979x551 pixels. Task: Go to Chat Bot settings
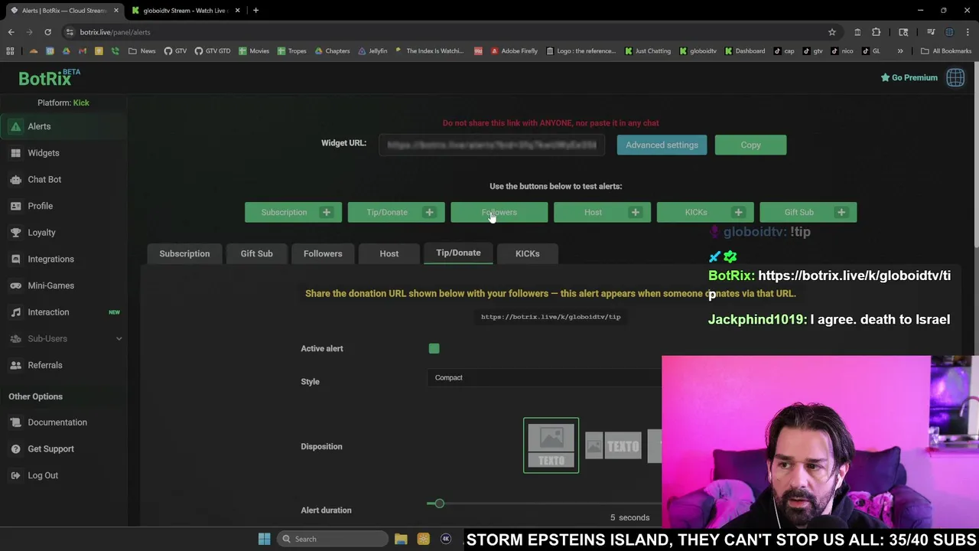pos(44,179)
